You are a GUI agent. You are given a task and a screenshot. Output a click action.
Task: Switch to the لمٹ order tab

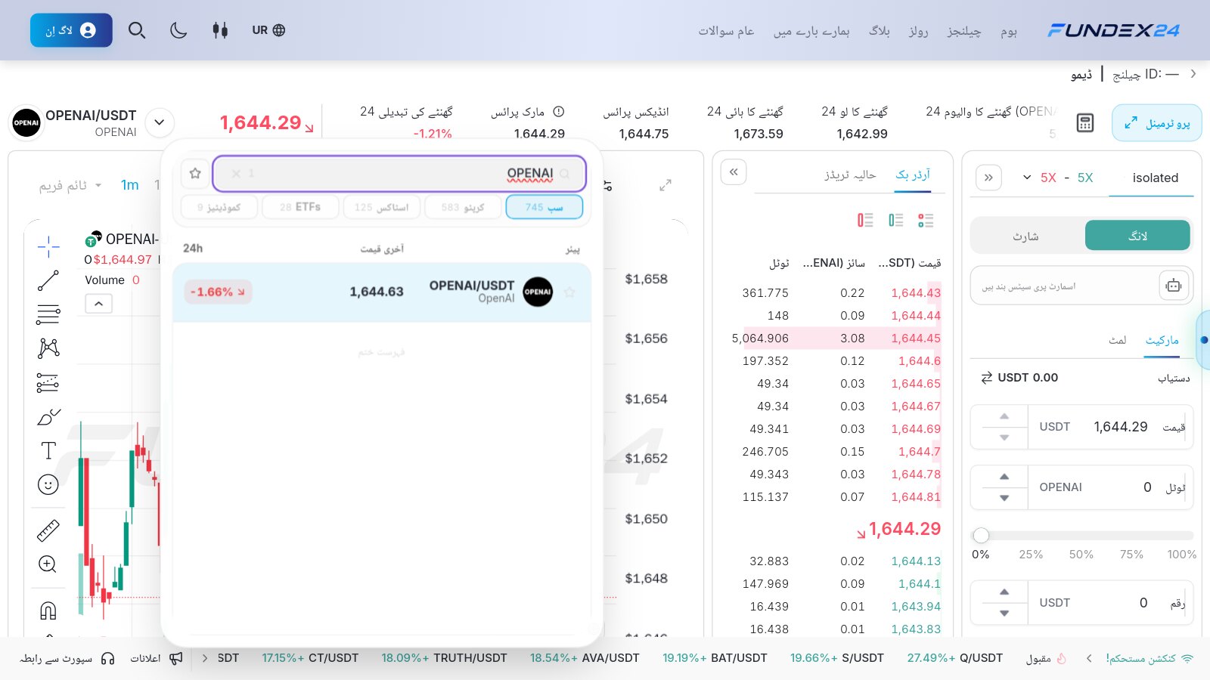point(1118,340)
